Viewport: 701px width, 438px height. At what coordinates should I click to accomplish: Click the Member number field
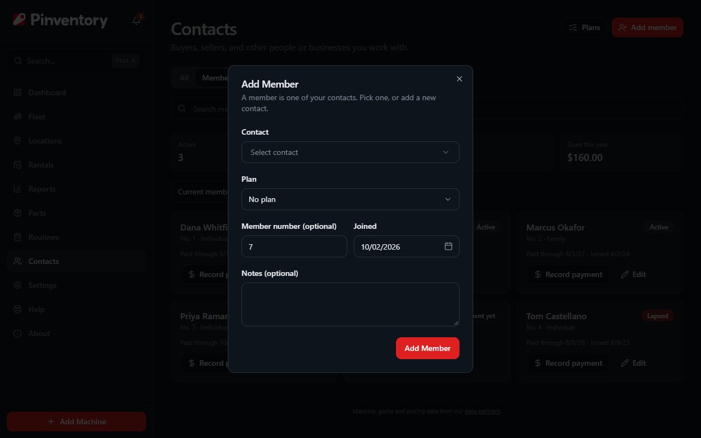[294, 246]
